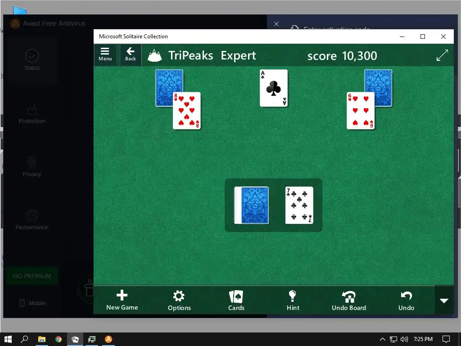Close the Microsoft Solitaire Collection window
Viewport: 461px width, 346px height.
443,36
